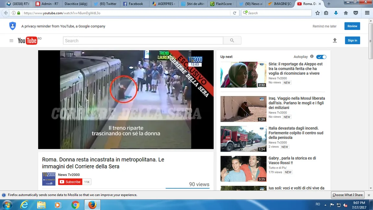This screenshot has width=373, height=210.
Task: Show site identity info icon in address bar
Action: (x=14, y=13)
